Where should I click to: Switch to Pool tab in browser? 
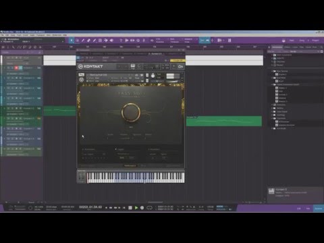(x=315, y=47)
